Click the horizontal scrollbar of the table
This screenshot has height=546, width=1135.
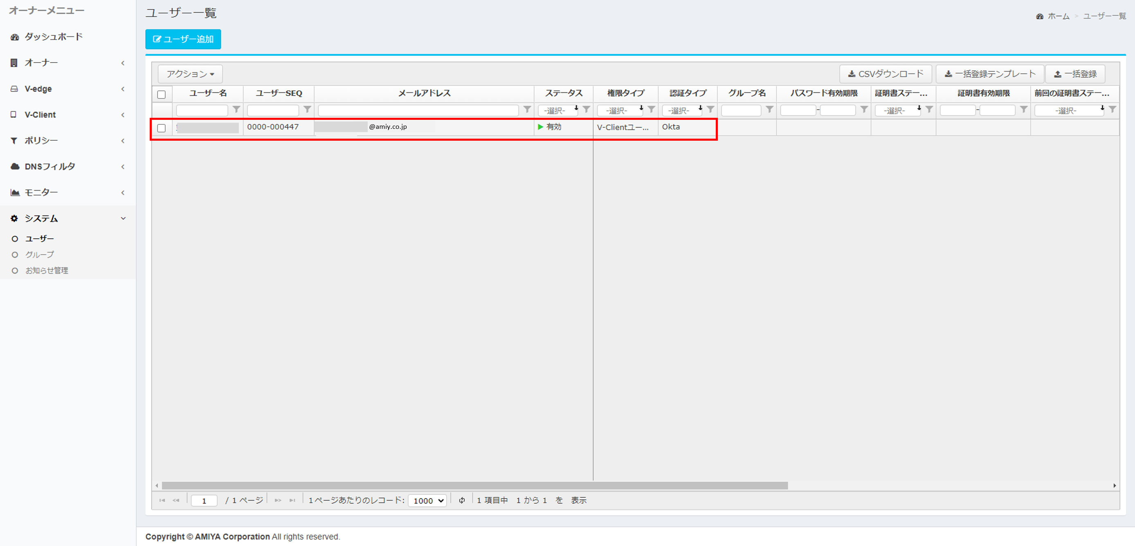[474, 485]
